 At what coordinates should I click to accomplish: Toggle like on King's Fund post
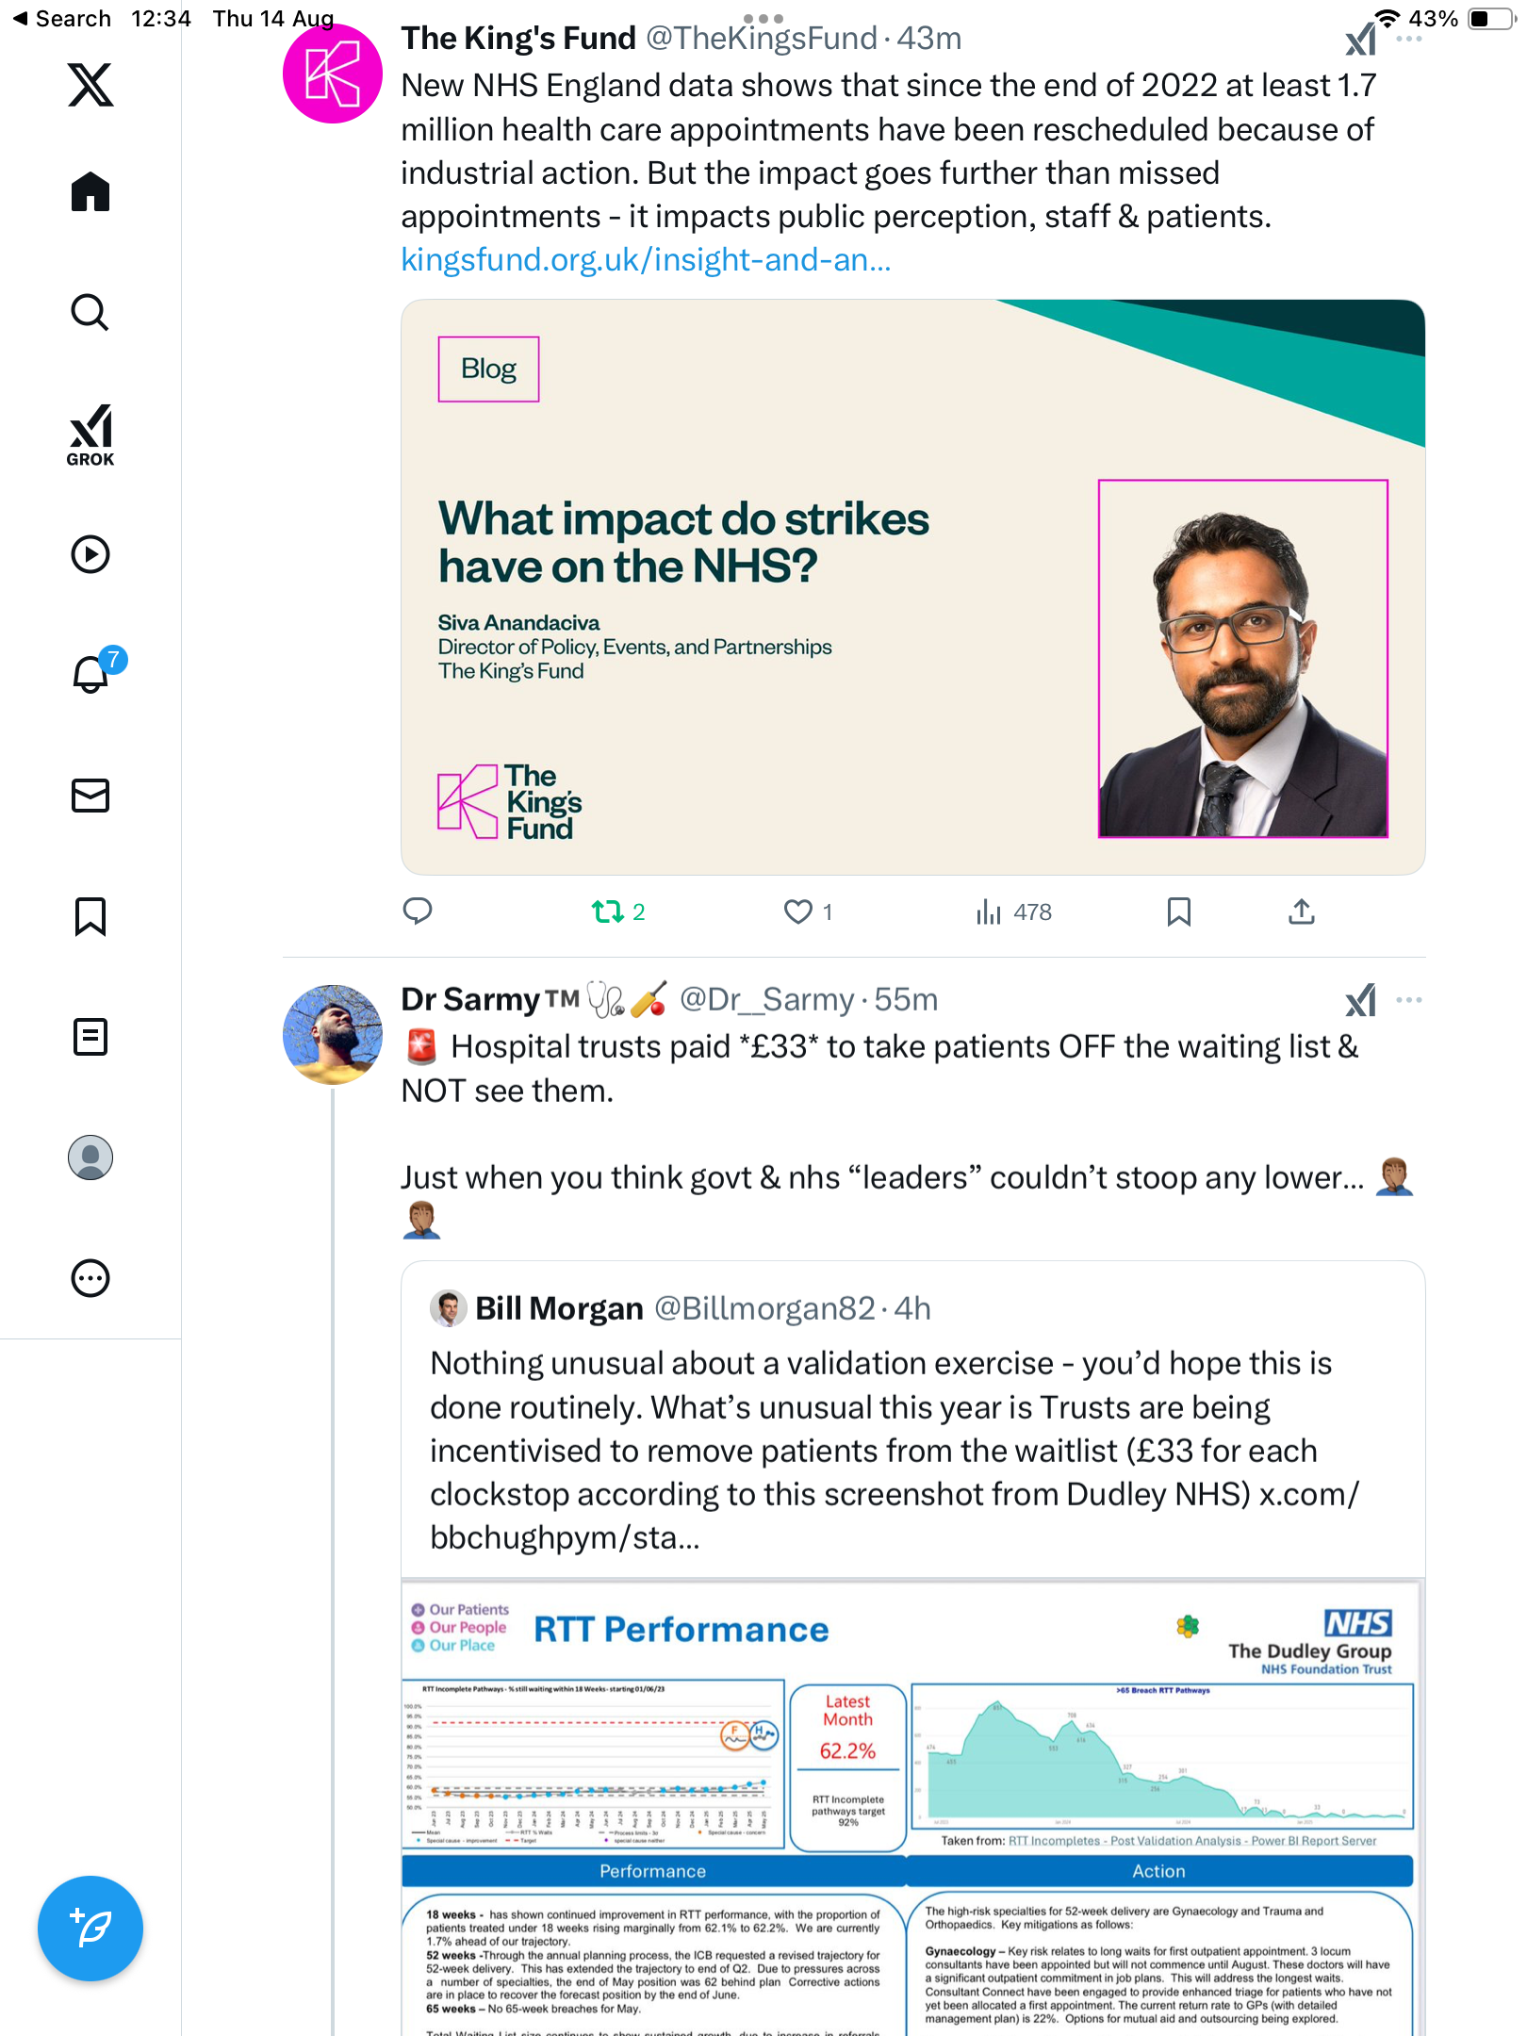[x=798, y=911]
